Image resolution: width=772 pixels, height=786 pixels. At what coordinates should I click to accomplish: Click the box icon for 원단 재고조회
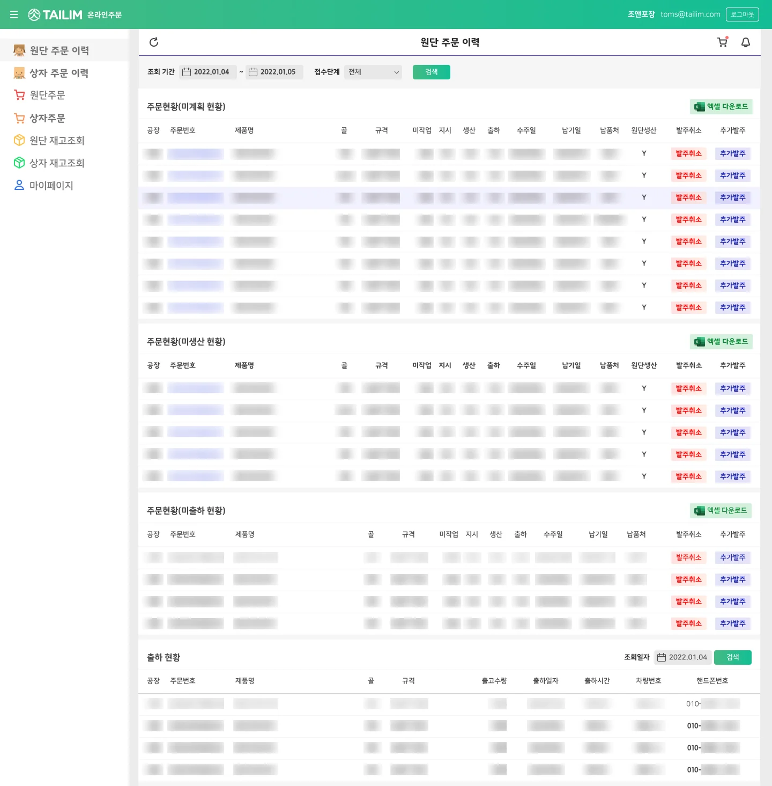[19, 140]
